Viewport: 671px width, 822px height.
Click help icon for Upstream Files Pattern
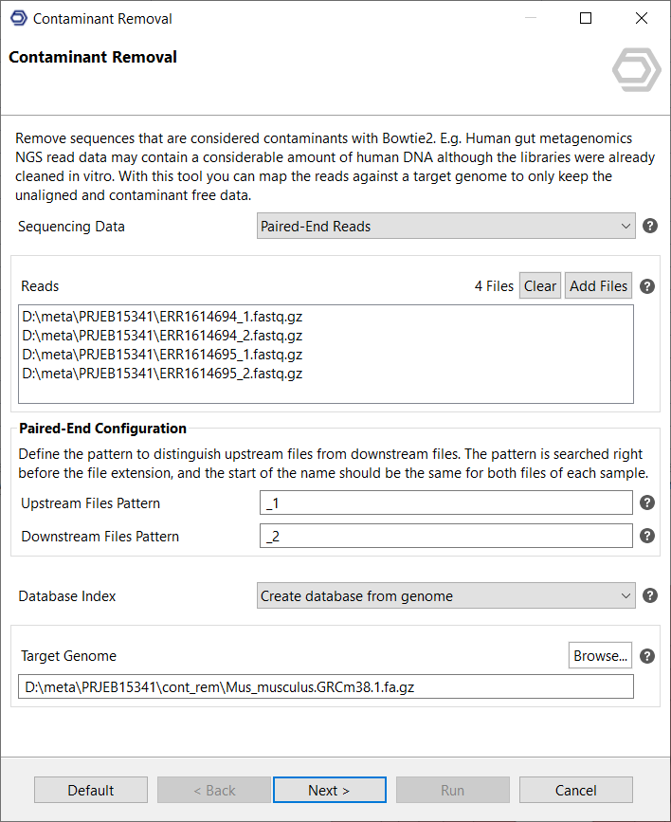click(x=647, y=503)
